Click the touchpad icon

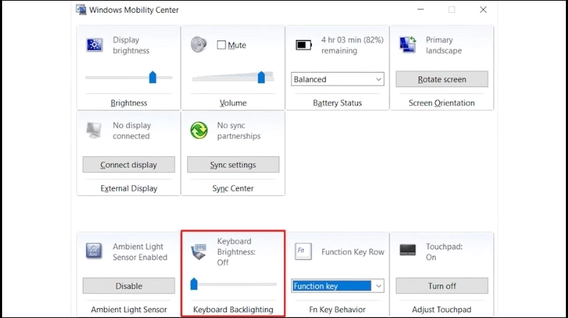(x=408, y=251)
